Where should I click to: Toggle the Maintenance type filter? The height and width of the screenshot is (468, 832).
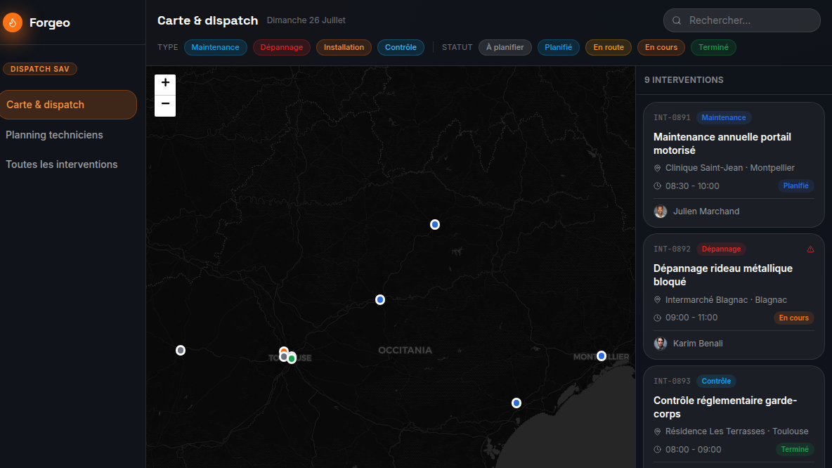(215, 47)
